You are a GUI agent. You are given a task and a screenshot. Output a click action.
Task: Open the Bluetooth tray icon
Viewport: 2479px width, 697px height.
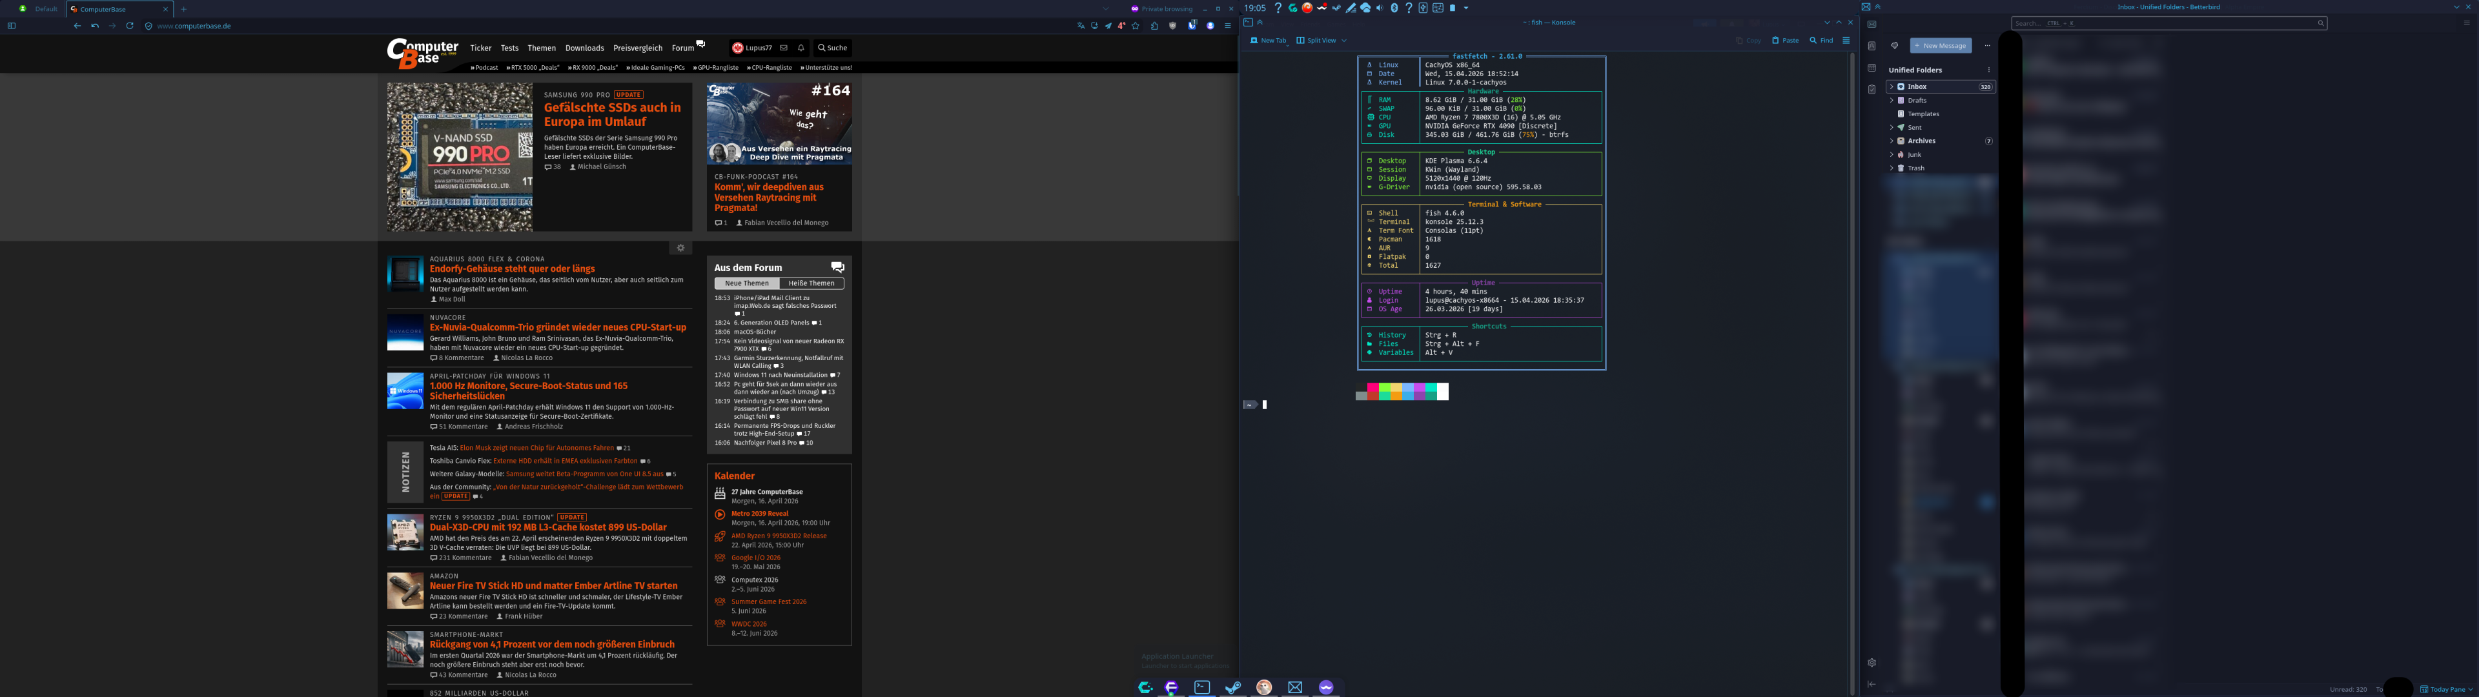point(1394,8)
